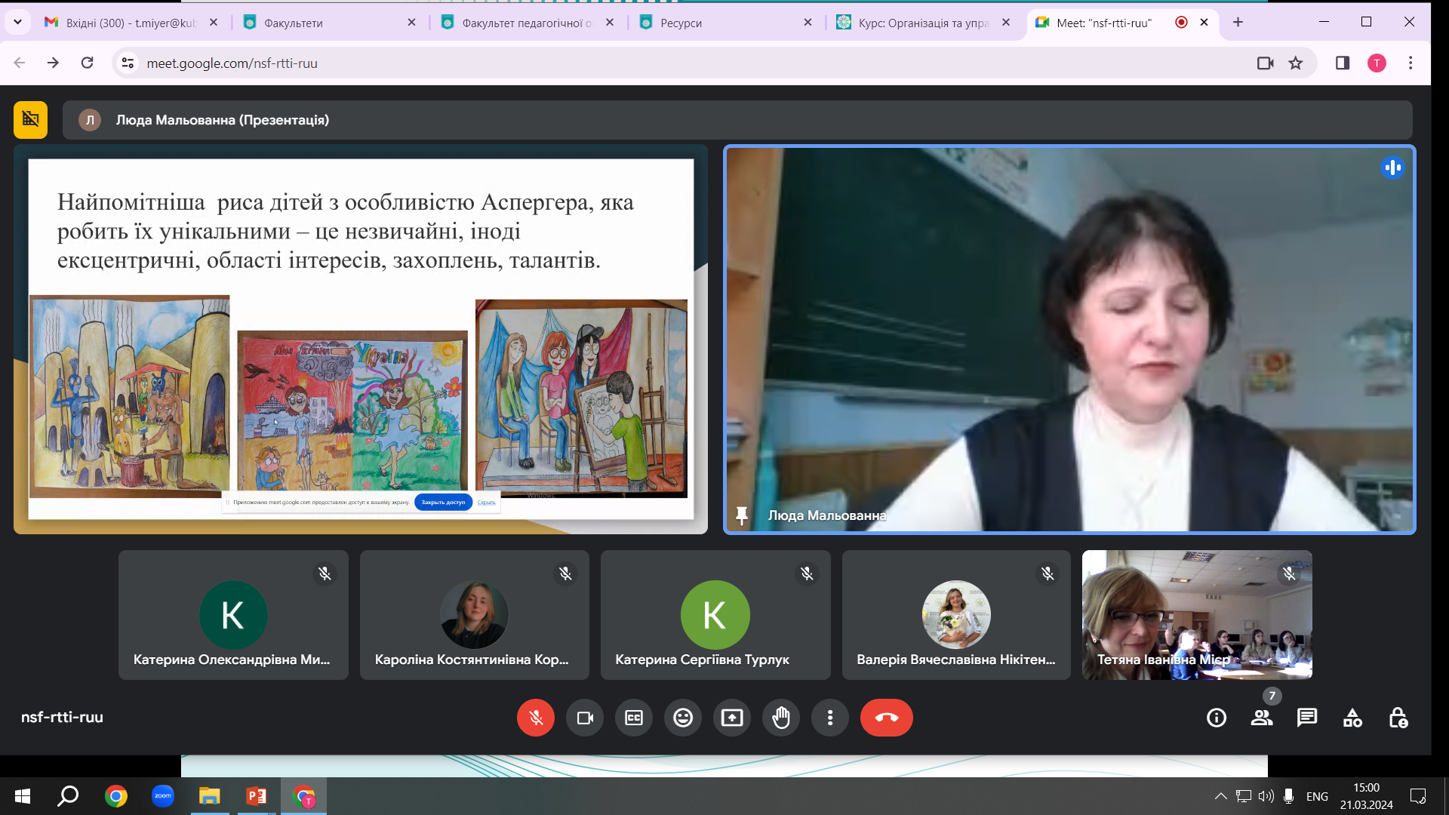Image resolution: width=1449 pixels, height=815 pixels.
Task: Show the participants people list
Action: click(1261, 718)
